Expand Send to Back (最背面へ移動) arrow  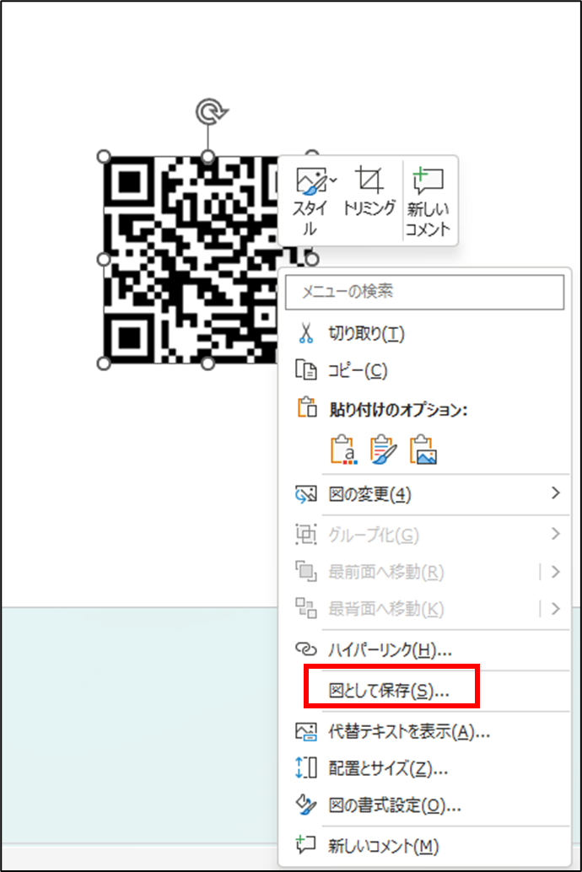pos(554,609)
